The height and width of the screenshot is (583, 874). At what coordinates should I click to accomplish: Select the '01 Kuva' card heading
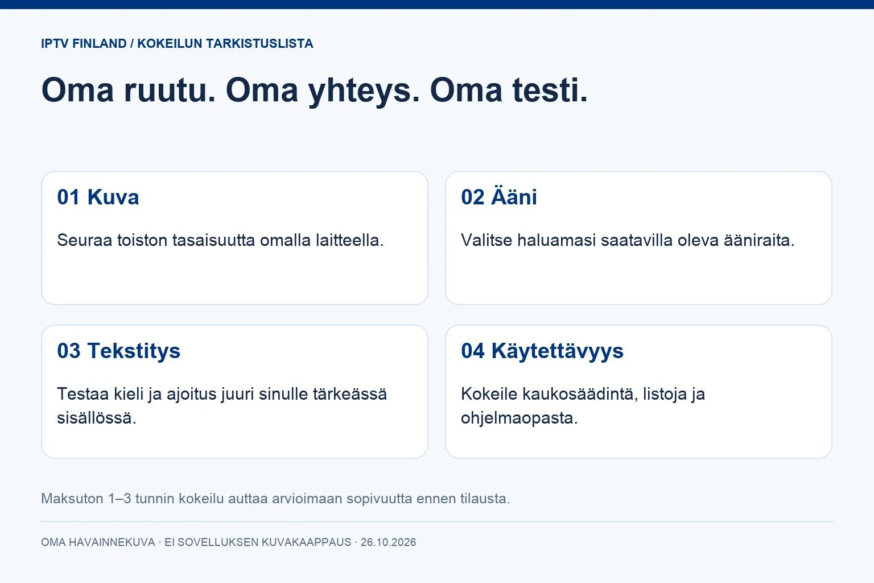98,197
